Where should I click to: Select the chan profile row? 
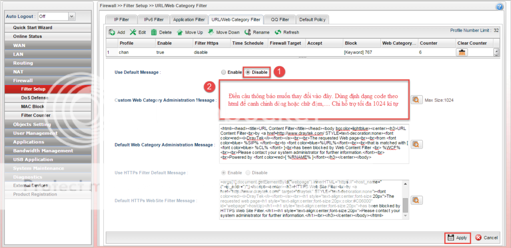point(300,52)
